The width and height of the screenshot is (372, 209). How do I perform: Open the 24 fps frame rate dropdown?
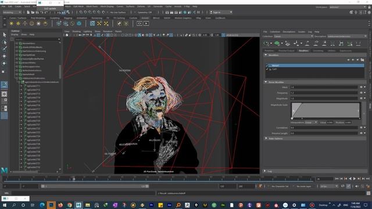[x=329, y=186]
